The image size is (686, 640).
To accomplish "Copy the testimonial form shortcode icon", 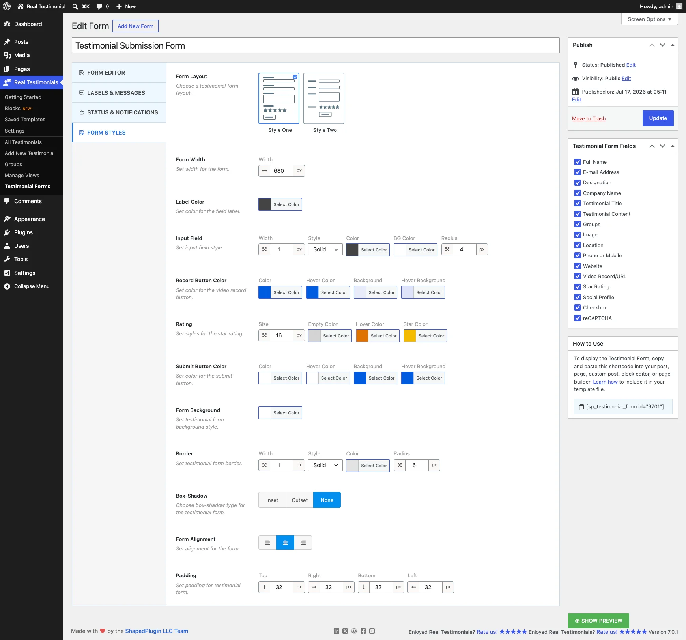I will coord(581,407).
